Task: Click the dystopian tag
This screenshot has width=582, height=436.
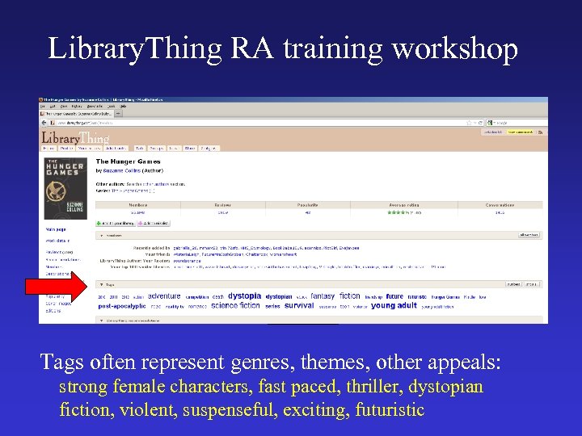Action: (x=279, y=296)
